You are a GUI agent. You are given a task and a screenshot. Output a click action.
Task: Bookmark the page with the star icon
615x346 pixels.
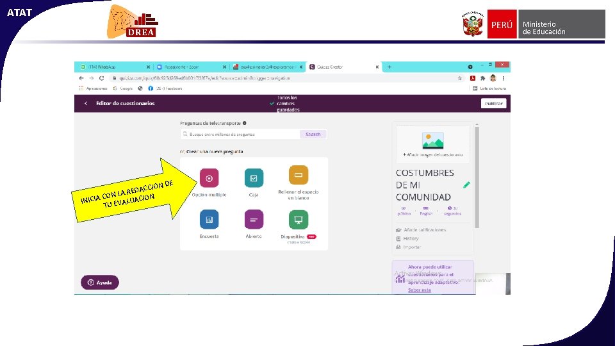point(460,78)
